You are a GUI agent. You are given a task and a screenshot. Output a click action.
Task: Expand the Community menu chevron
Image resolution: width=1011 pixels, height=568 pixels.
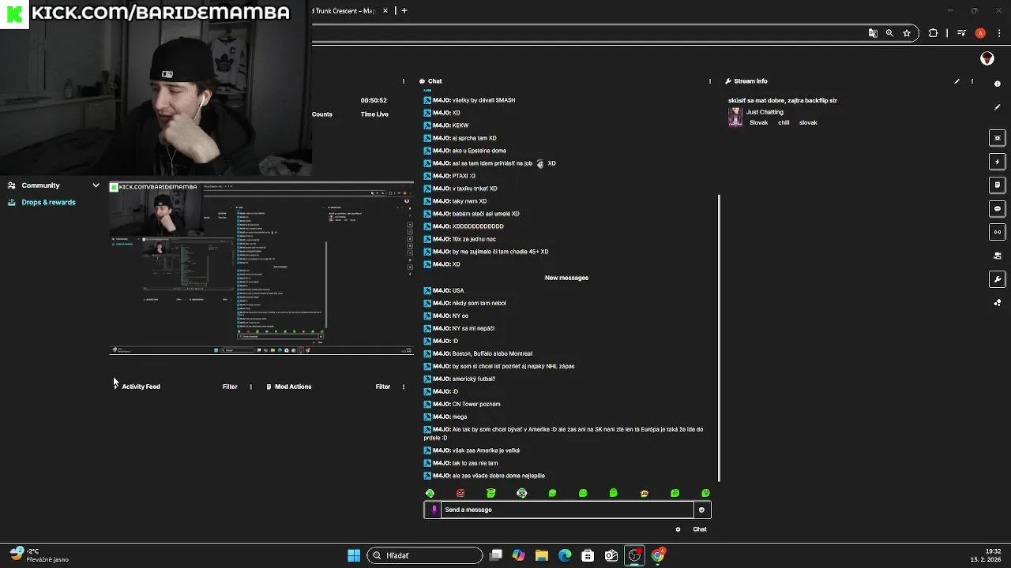point(96,185)
